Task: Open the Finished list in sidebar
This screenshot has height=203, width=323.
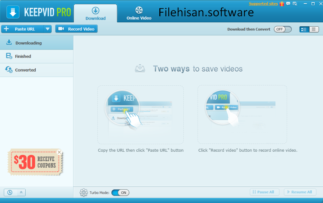Action: coord(23,56)
